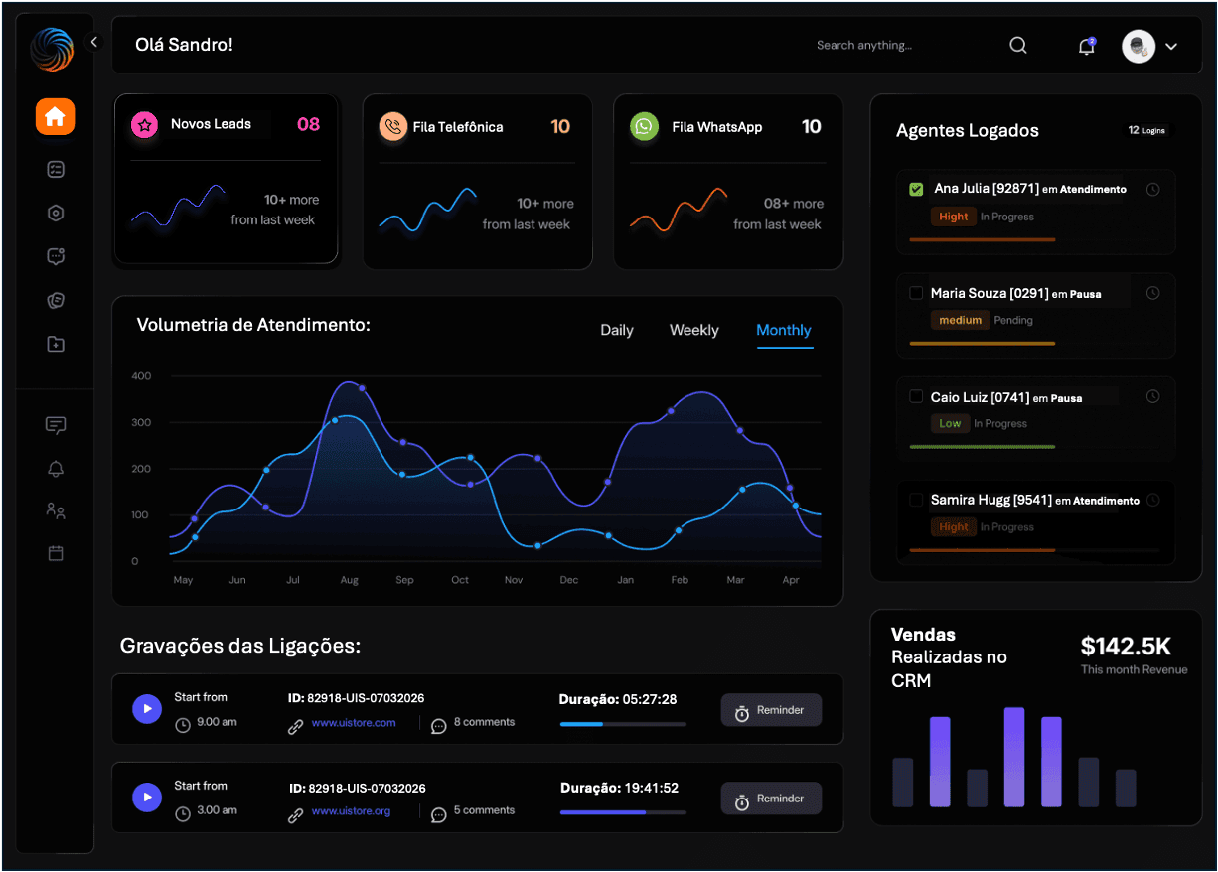Play the recording with ID 82918-UIS-07032026

[147, 708]
